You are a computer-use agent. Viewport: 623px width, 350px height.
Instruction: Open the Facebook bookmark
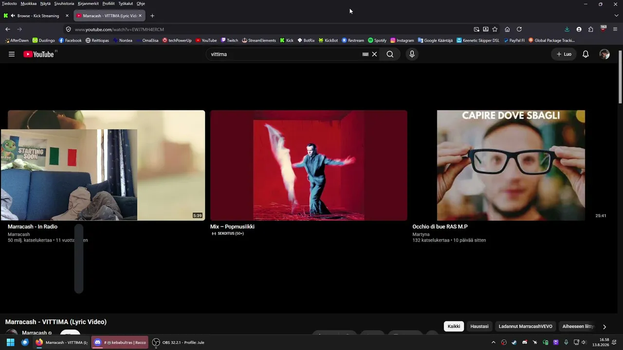pos(70,40)
